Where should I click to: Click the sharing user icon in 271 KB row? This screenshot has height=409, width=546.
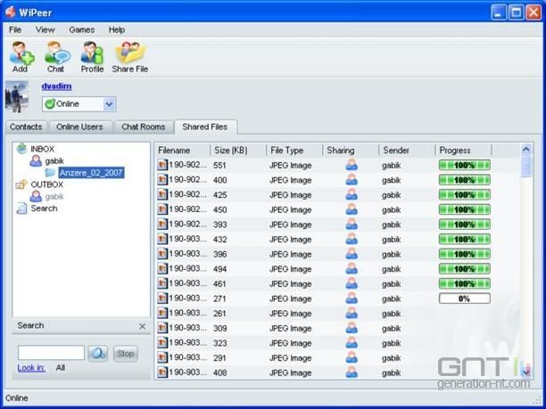[352, 298]
